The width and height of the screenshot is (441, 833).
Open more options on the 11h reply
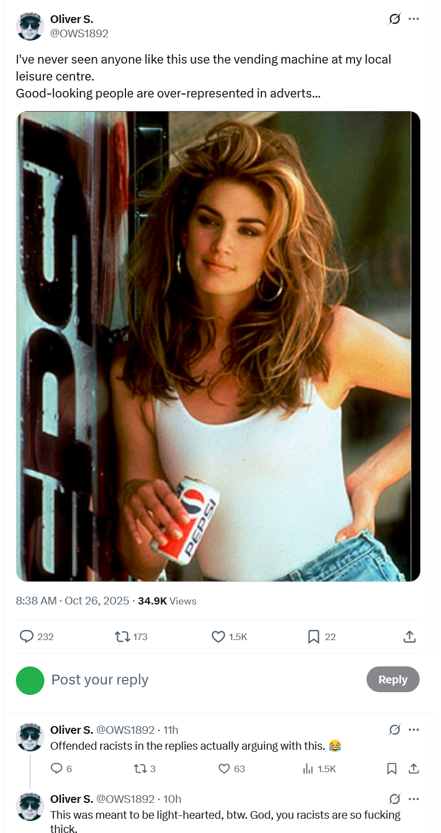point(414,730)
